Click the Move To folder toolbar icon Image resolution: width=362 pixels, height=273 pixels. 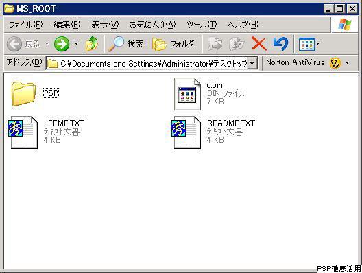215,44
